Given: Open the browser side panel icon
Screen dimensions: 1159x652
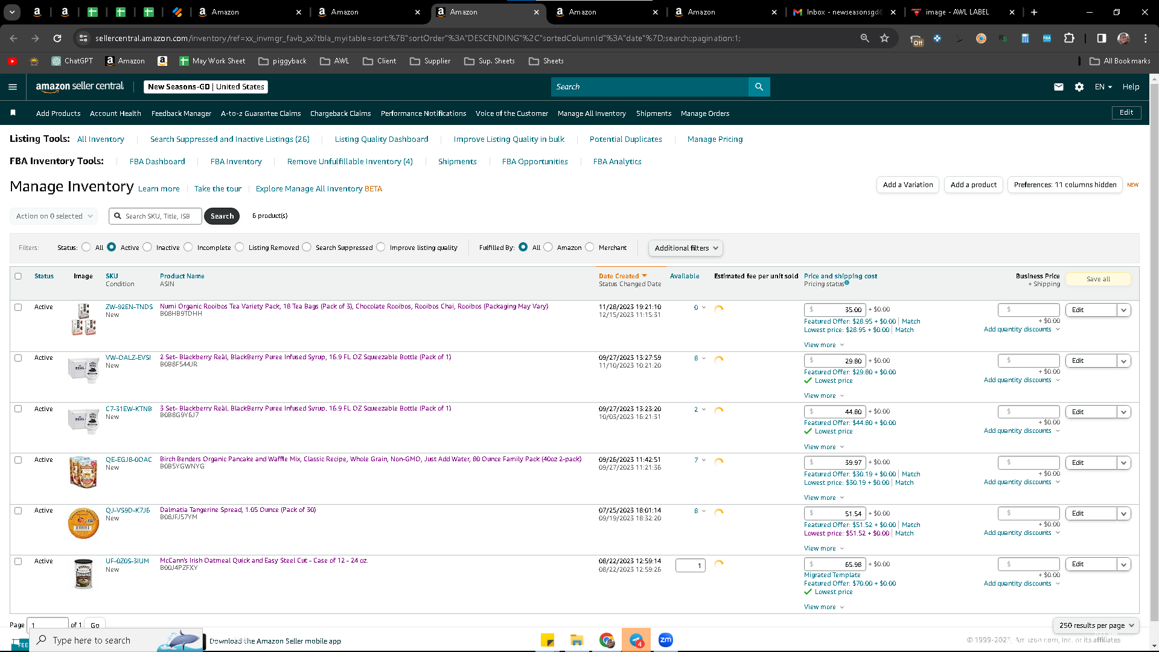Looking at the screenshot, I should coord(1102,38).
